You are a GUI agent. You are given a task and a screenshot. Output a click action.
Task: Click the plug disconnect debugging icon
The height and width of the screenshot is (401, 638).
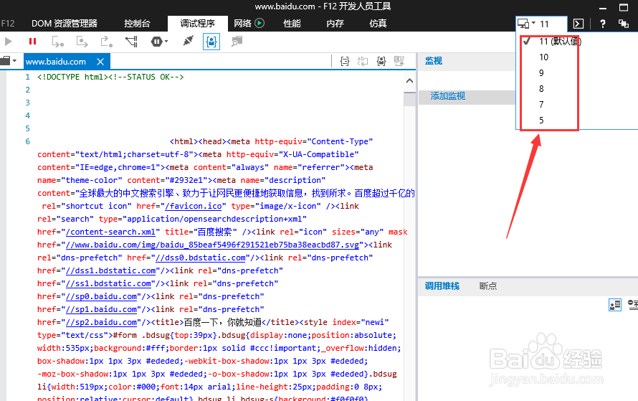pos(188,41)
